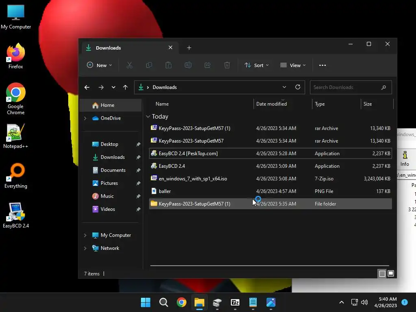The width and height of the screenshot is (416, 312).
Task: Click the search magnifier in Search Downloads
Action: (x=383, y=87)
